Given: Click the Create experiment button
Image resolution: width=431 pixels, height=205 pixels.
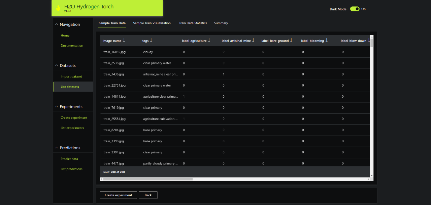Looking at the screenshot, I should tap(118, 195).
